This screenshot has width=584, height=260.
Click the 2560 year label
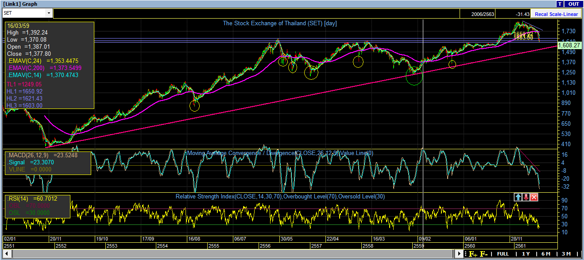click(469, 246)
